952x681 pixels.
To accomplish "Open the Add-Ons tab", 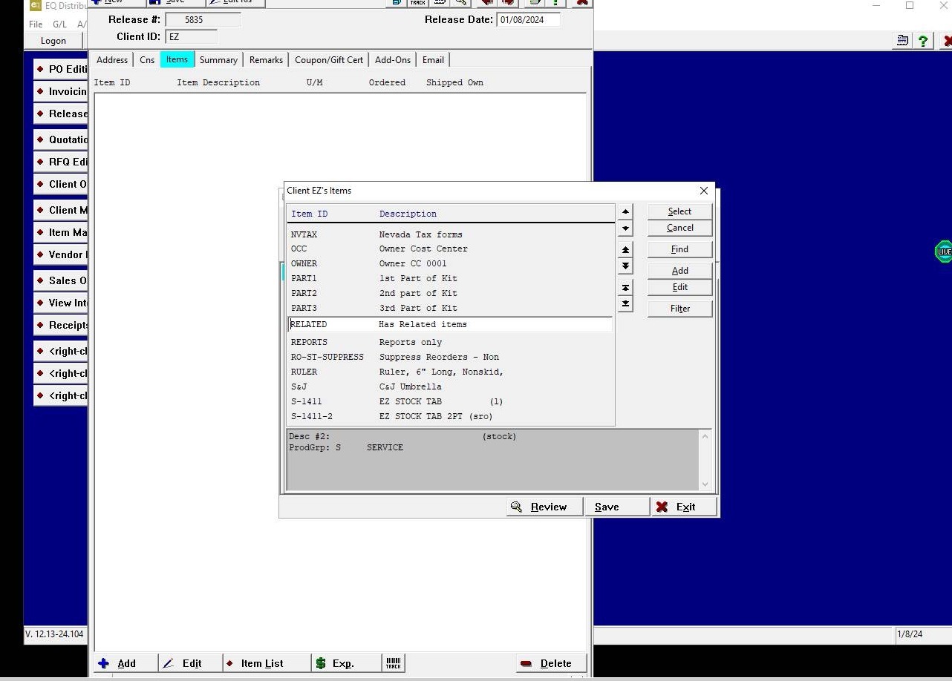I will (x=393, y=60).
